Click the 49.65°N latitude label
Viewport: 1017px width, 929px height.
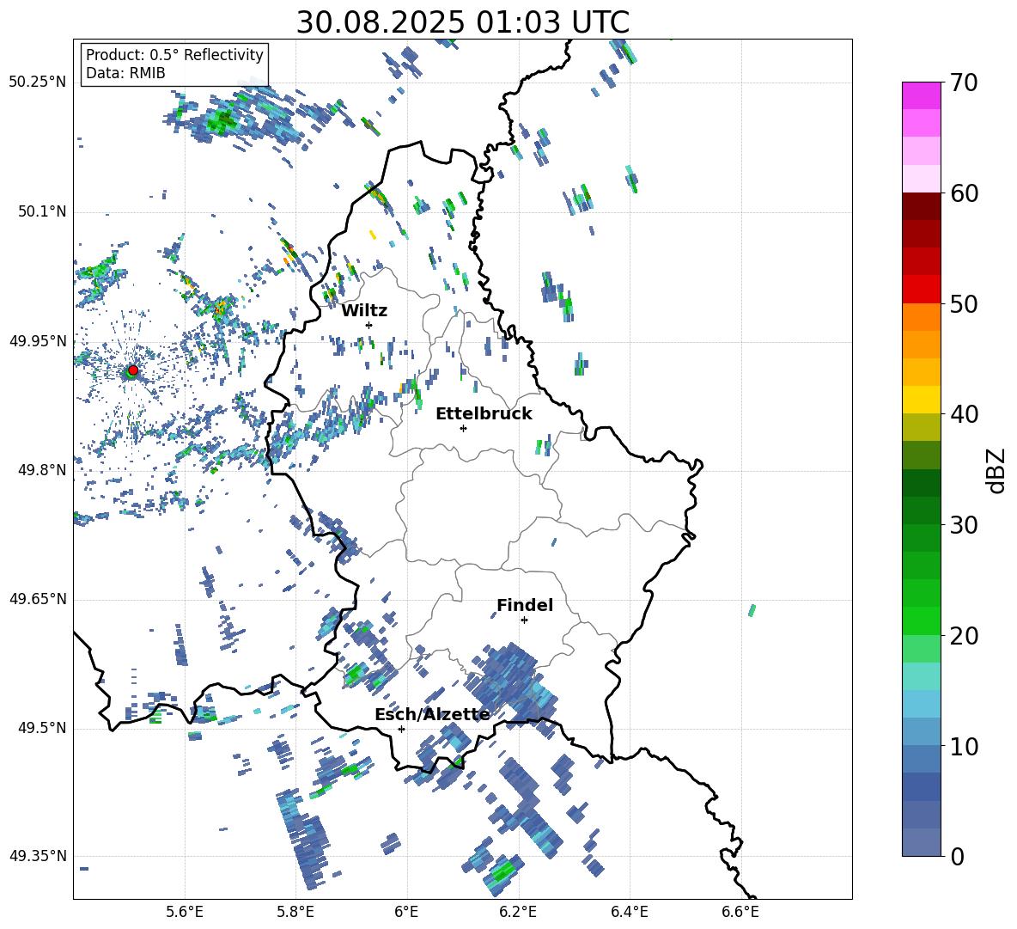coord(38,599)
